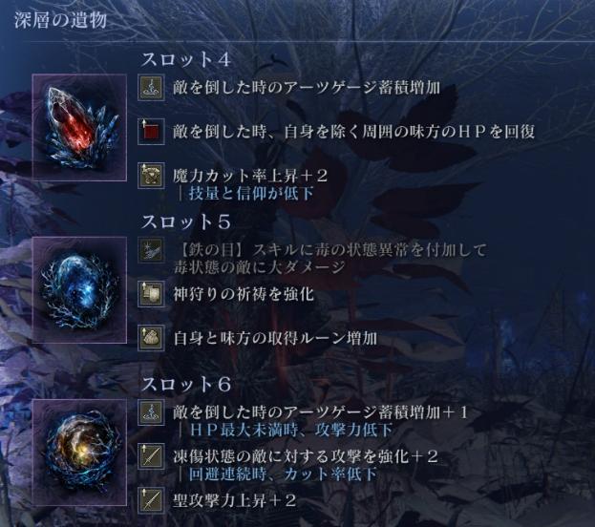595x527 pixels.
Task: Click the arts gauge icon in Slot 4
Action: pos(151,88)
